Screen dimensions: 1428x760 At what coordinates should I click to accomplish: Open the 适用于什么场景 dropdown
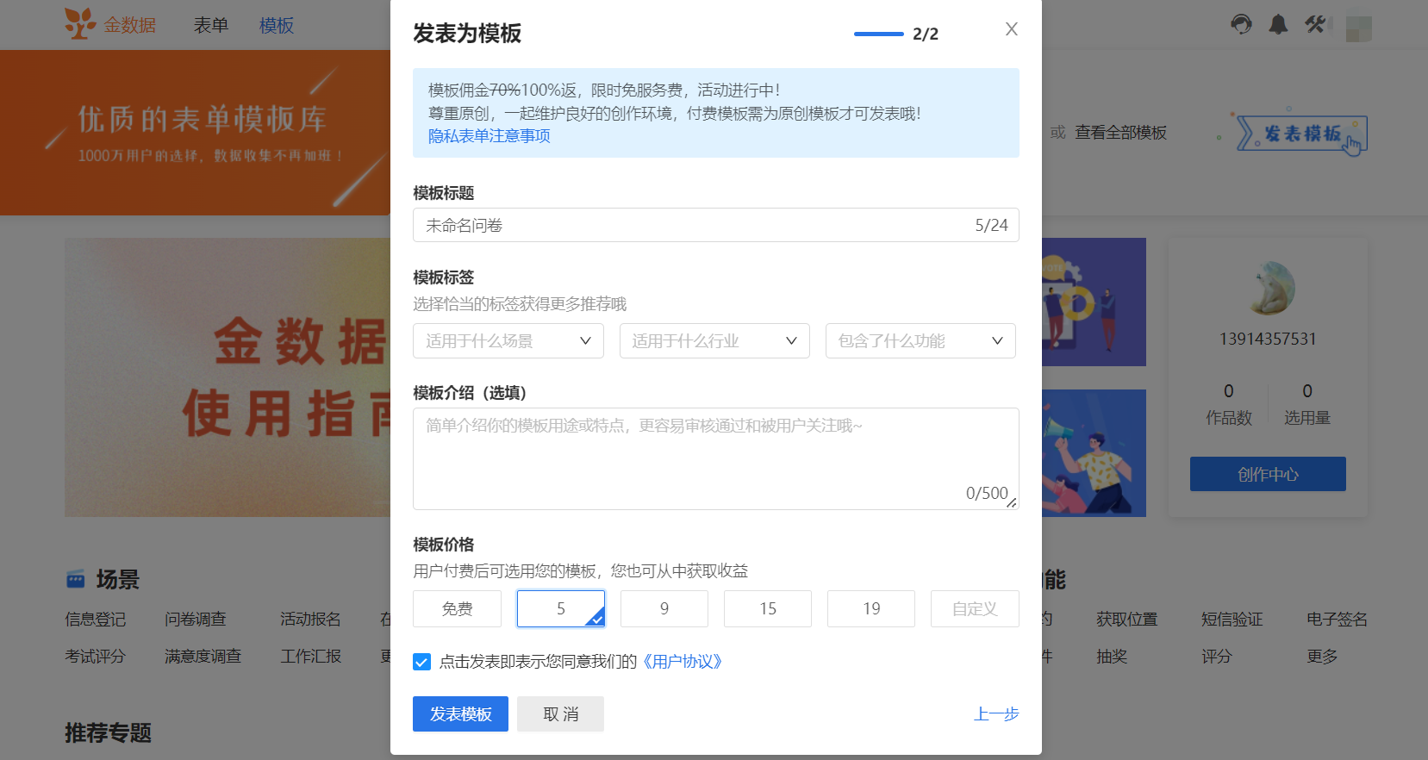[x=508, y=340]
